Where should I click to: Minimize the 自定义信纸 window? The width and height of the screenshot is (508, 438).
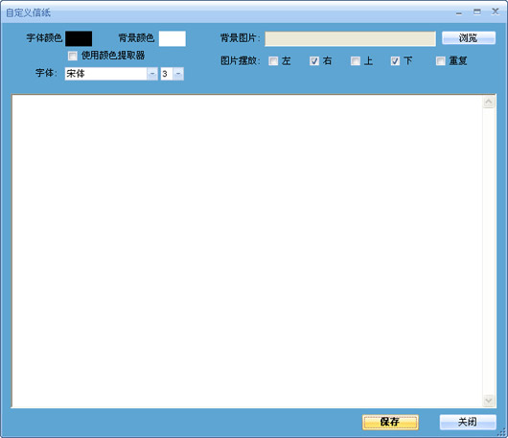pyautogui.click(x=459, y=12)
